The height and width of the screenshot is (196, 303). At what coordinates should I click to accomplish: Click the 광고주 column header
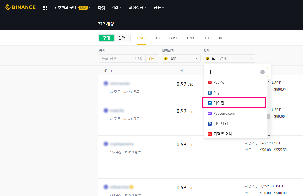click(108, 70)
